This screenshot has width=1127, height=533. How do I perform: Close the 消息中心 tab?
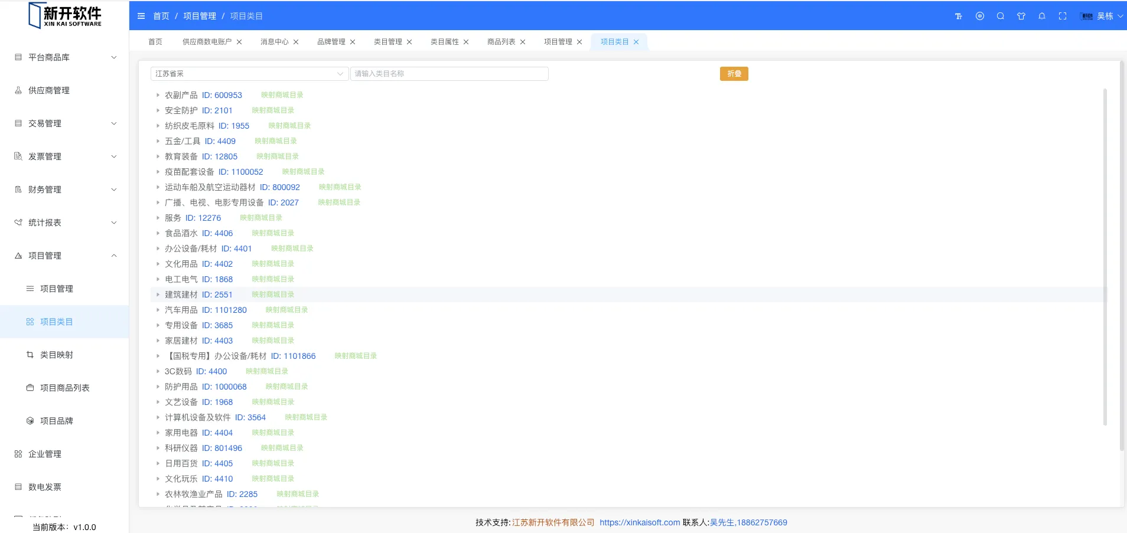click(x=296, y=42)
